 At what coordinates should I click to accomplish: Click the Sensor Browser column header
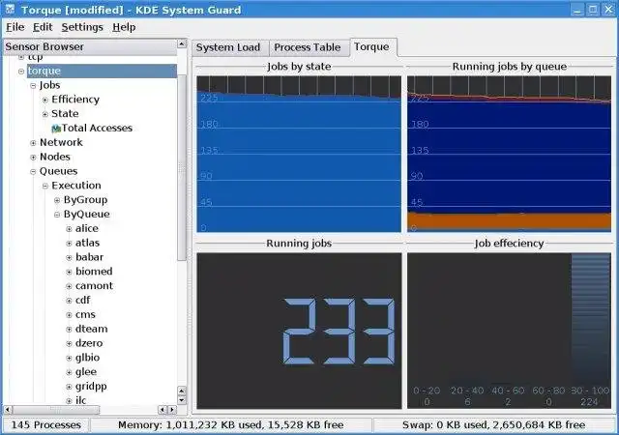point(90,46)
